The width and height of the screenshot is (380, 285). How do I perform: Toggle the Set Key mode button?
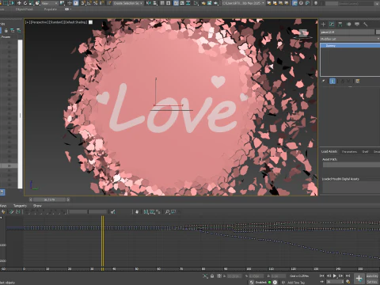372,282
